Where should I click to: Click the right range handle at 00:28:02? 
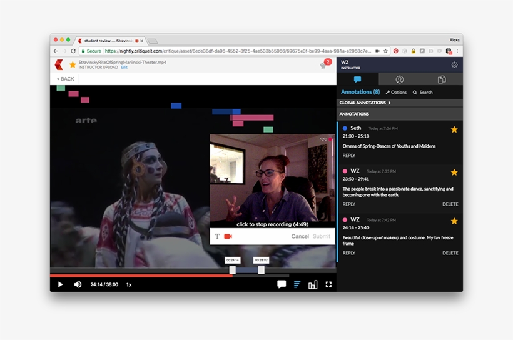point(261,270)
